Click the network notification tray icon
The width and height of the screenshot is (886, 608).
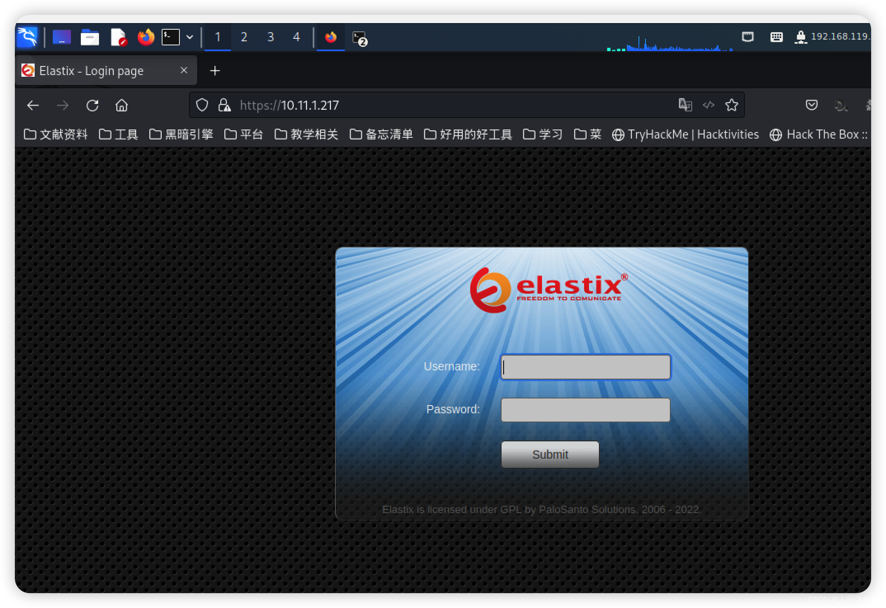[800, 37]
